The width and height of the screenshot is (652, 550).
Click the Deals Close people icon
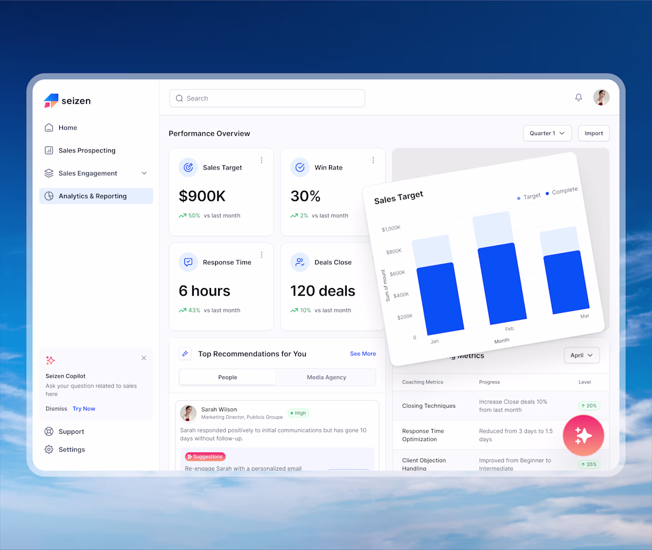(x=300, y=263)
